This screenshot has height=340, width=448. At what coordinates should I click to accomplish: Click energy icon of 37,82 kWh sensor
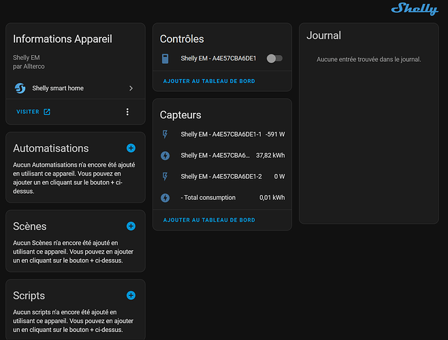click(165, 156)
